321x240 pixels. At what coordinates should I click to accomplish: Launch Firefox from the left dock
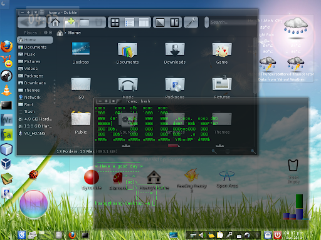(6, 46)
